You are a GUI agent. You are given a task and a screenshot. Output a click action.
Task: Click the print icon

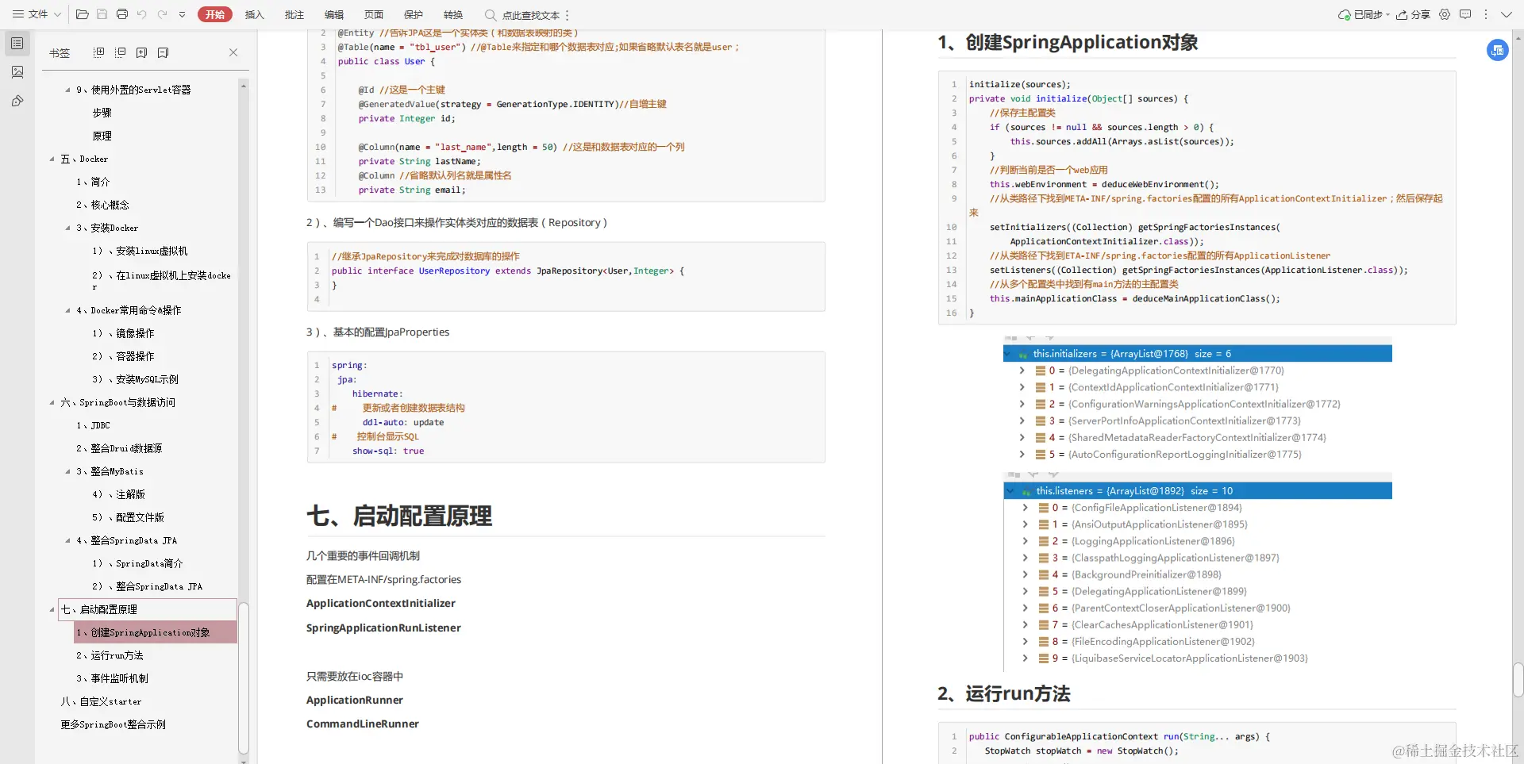(122, 14)
